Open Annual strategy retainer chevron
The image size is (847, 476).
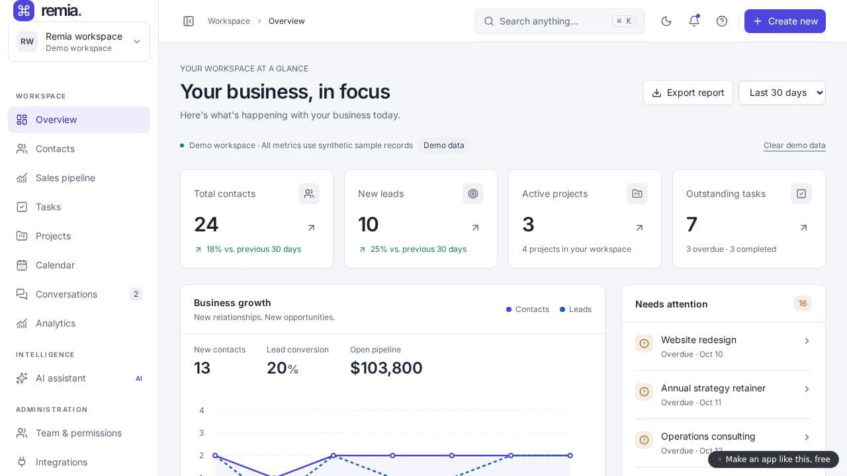click(807, 389)
